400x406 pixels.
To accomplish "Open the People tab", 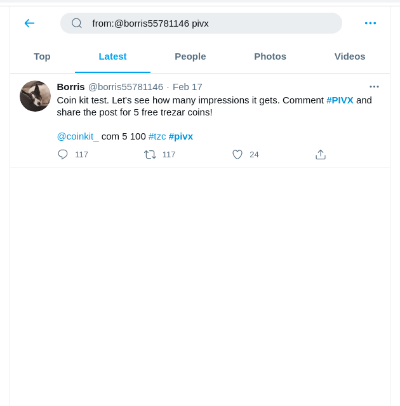I will coord(190,56).
